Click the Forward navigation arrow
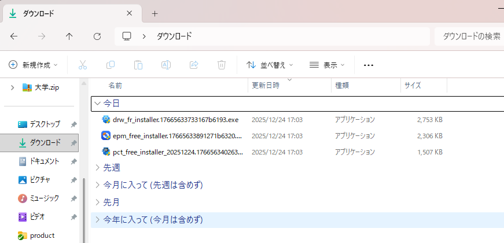The height and width of the screenshot is (243, 504). coord(42,36)
